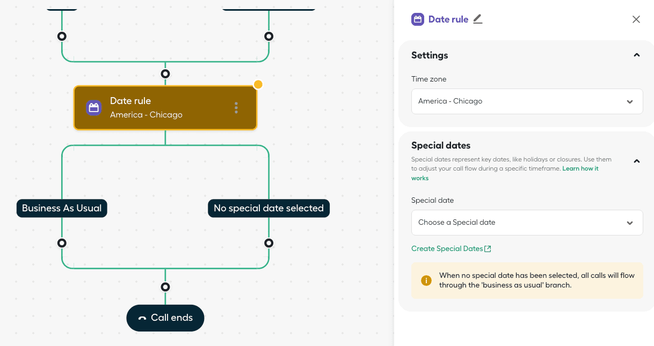Click the connector point just above Call ends
This screenshot has width=654, height=346.
pos(165,287)
